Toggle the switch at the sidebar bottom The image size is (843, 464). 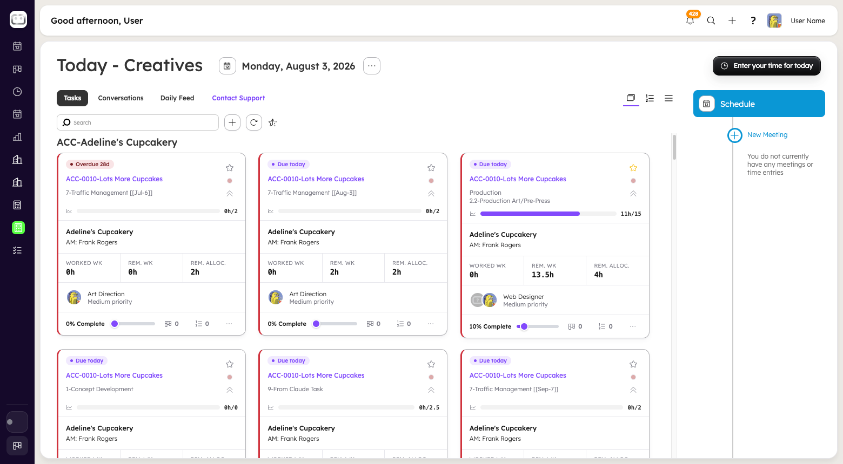(x=17, y=422)
